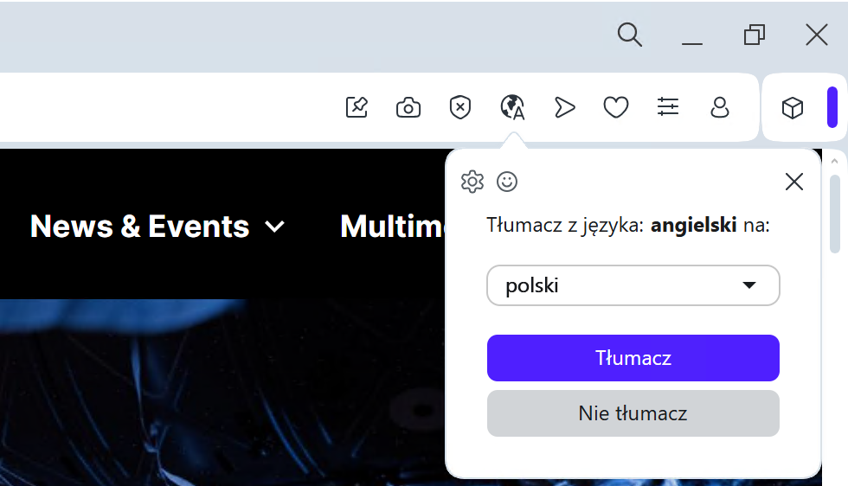Expand the News & Events menu
The width and height of the screenshot is (848, 486).
click(x=157, y=226)
